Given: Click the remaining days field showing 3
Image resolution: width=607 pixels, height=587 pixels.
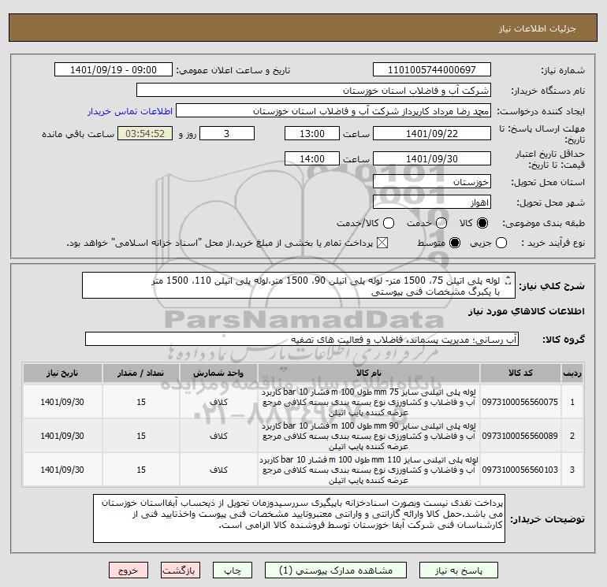Looking at the screenshot, I should [227, 133].
